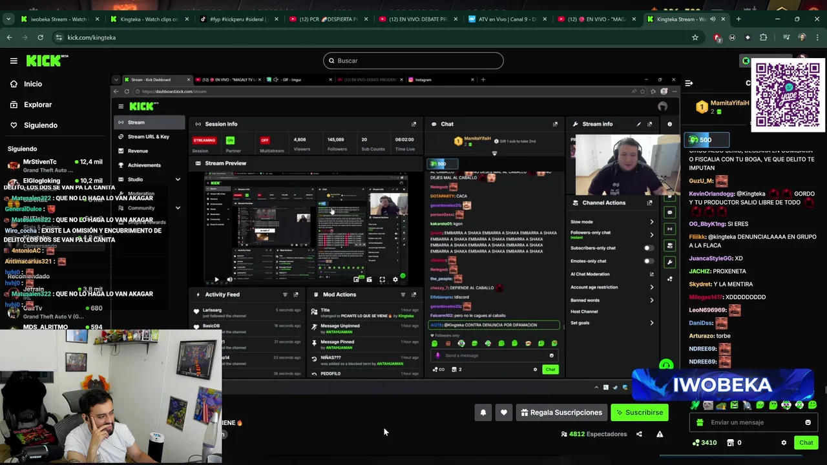Toggle Emotes-only chat switch
Screen dimensions: 827x465
point(649,261)
